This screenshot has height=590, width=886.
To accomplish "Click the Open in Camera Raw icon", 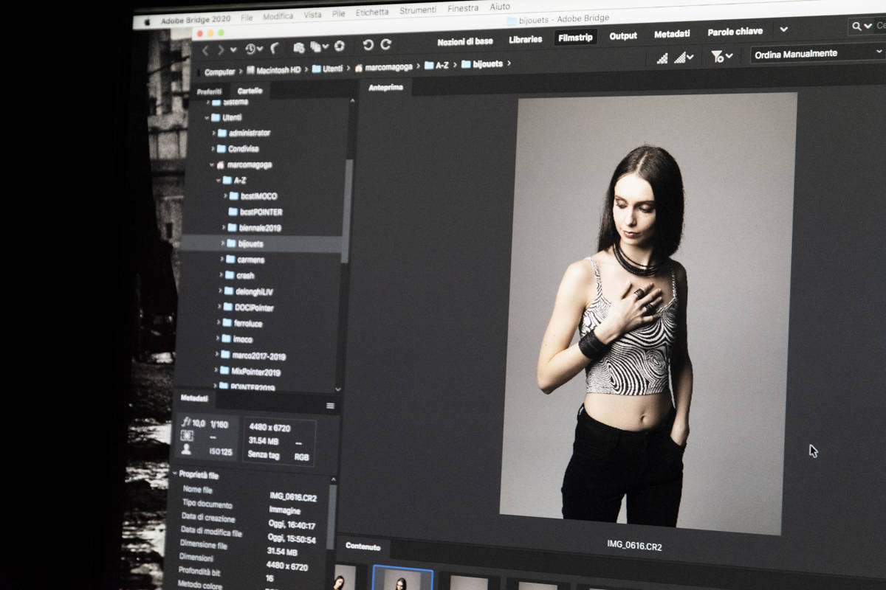I will click(339, 46).
